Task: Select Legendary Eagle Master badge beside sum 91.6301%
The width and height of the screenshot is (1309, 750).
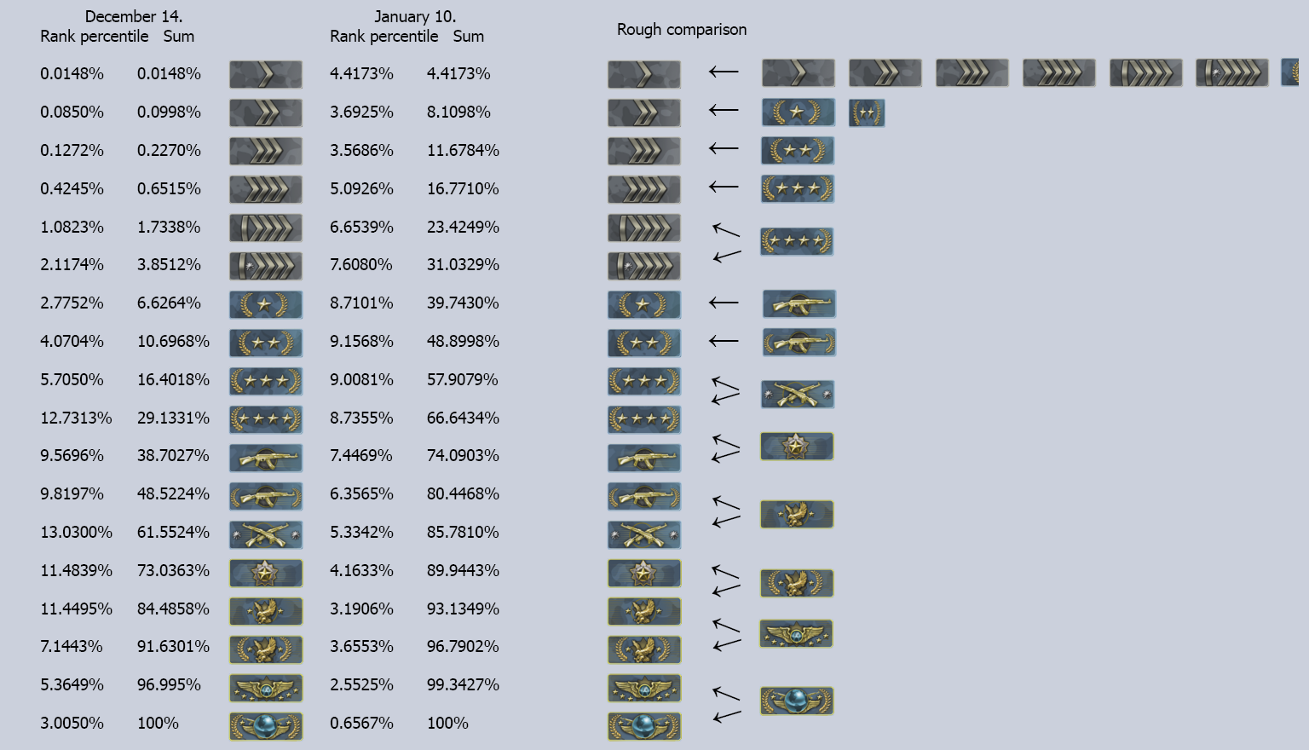Action: 266,649
